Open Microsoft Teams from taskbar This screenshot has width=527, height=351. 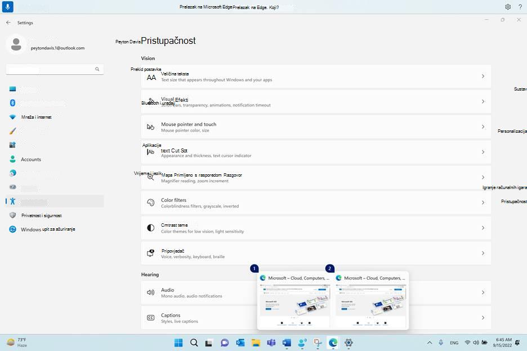click(271, 343)
